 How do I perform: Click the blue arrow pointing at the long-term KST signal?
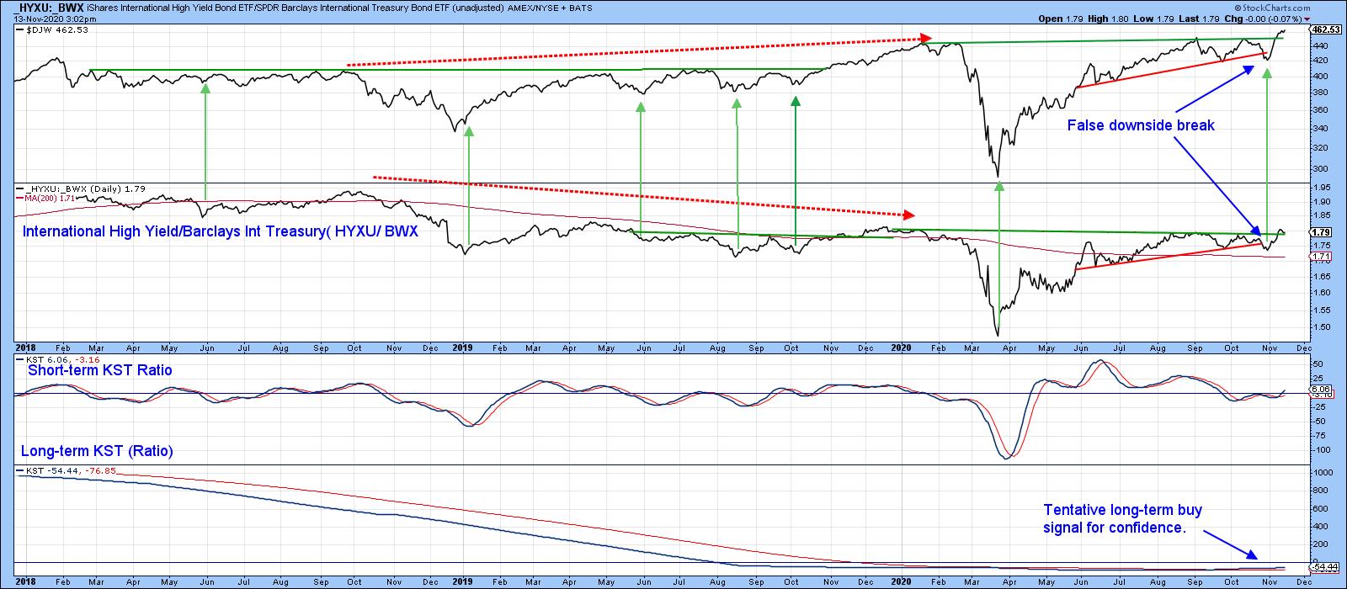click(1253, 554)
